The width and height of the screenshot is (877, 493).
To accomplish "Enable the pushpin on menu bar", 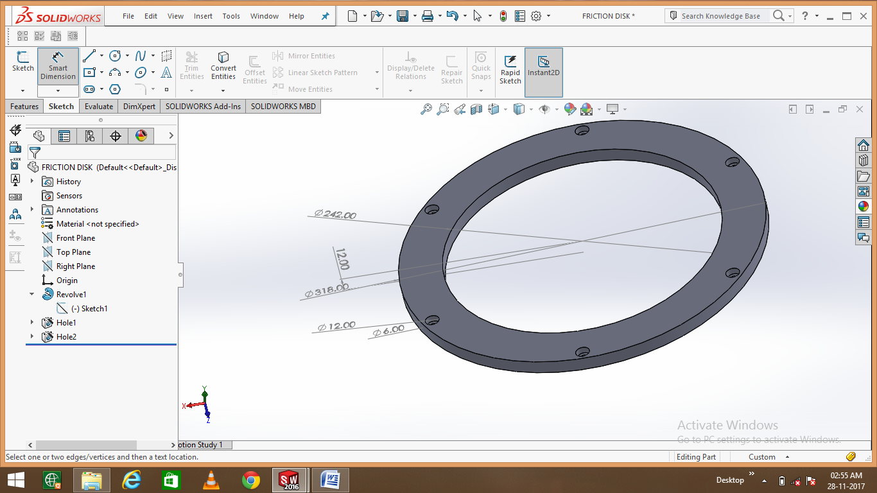I will 325,15.
